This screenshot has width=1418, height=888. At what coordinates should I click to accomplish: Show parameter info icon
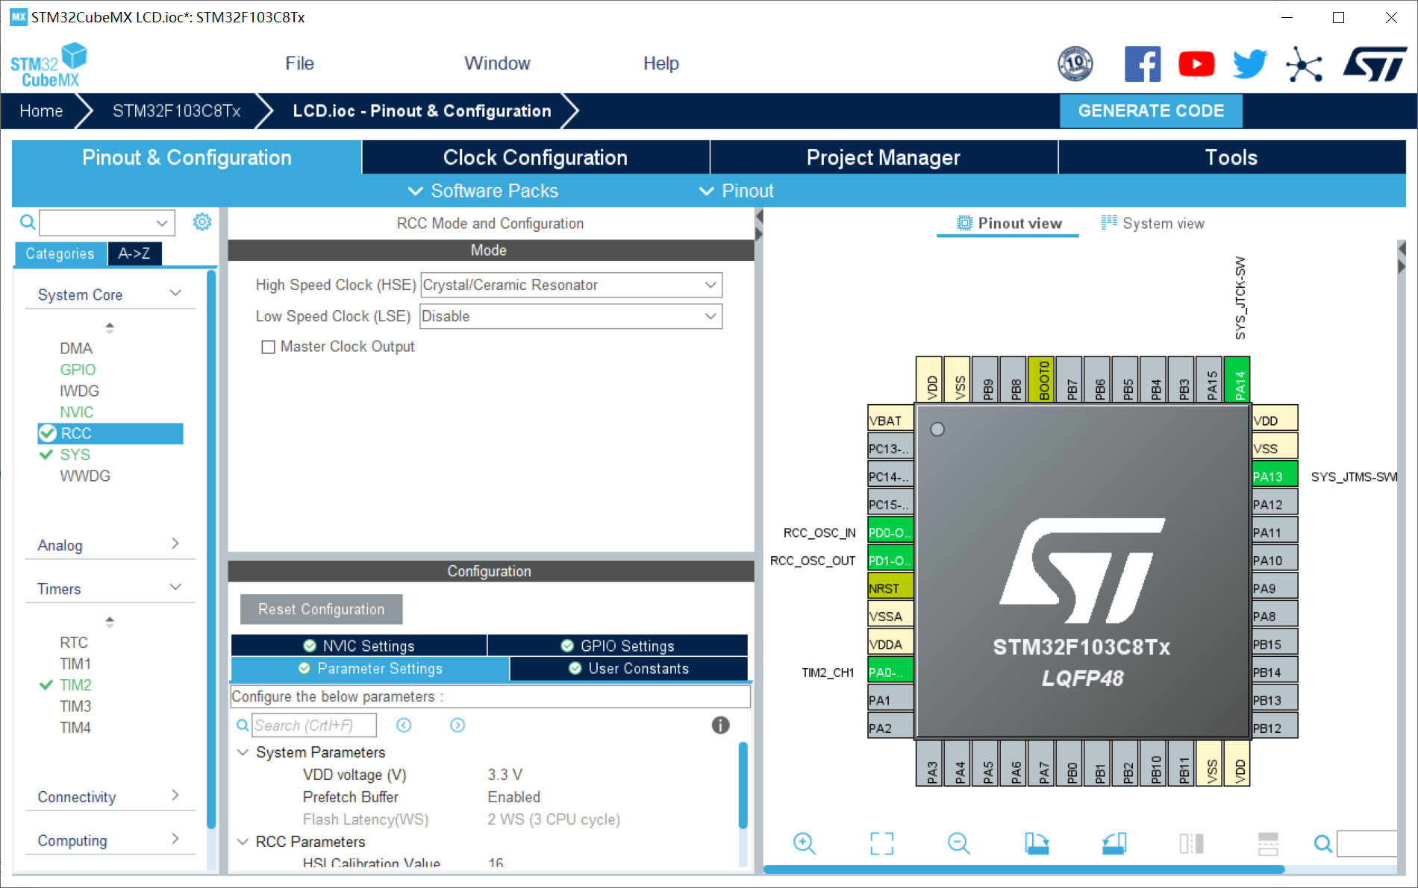pos(720,725)
